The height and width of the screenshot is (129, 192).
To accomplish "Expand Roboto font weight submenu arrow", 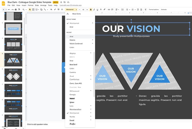I will tap(93, 40).
